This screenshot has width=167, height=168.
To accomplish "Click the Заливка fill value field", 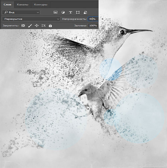I will (x=93, y=26).
